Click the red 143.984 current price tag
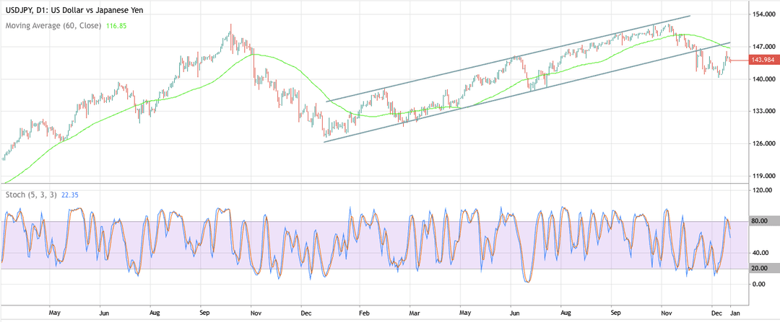The image size is (780, 322). point(763,60)
